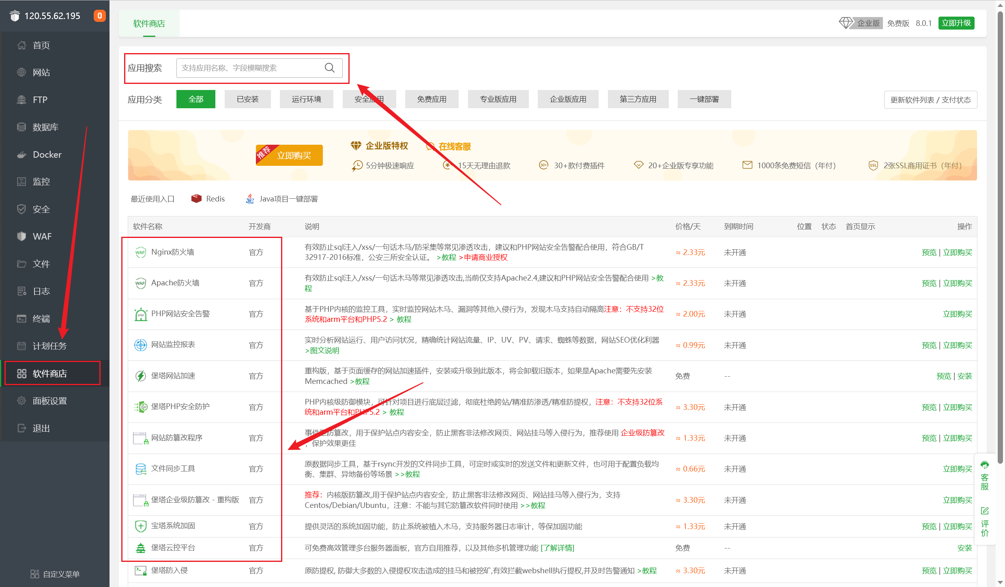
Task: Click the 堡塔云控平台 icon
Action: coord(140,548)
